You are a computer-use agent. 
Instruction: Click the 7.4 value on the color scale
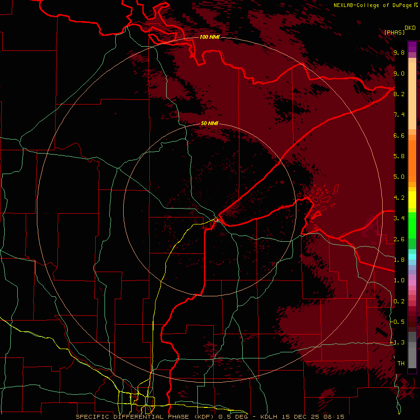point(399,115)
